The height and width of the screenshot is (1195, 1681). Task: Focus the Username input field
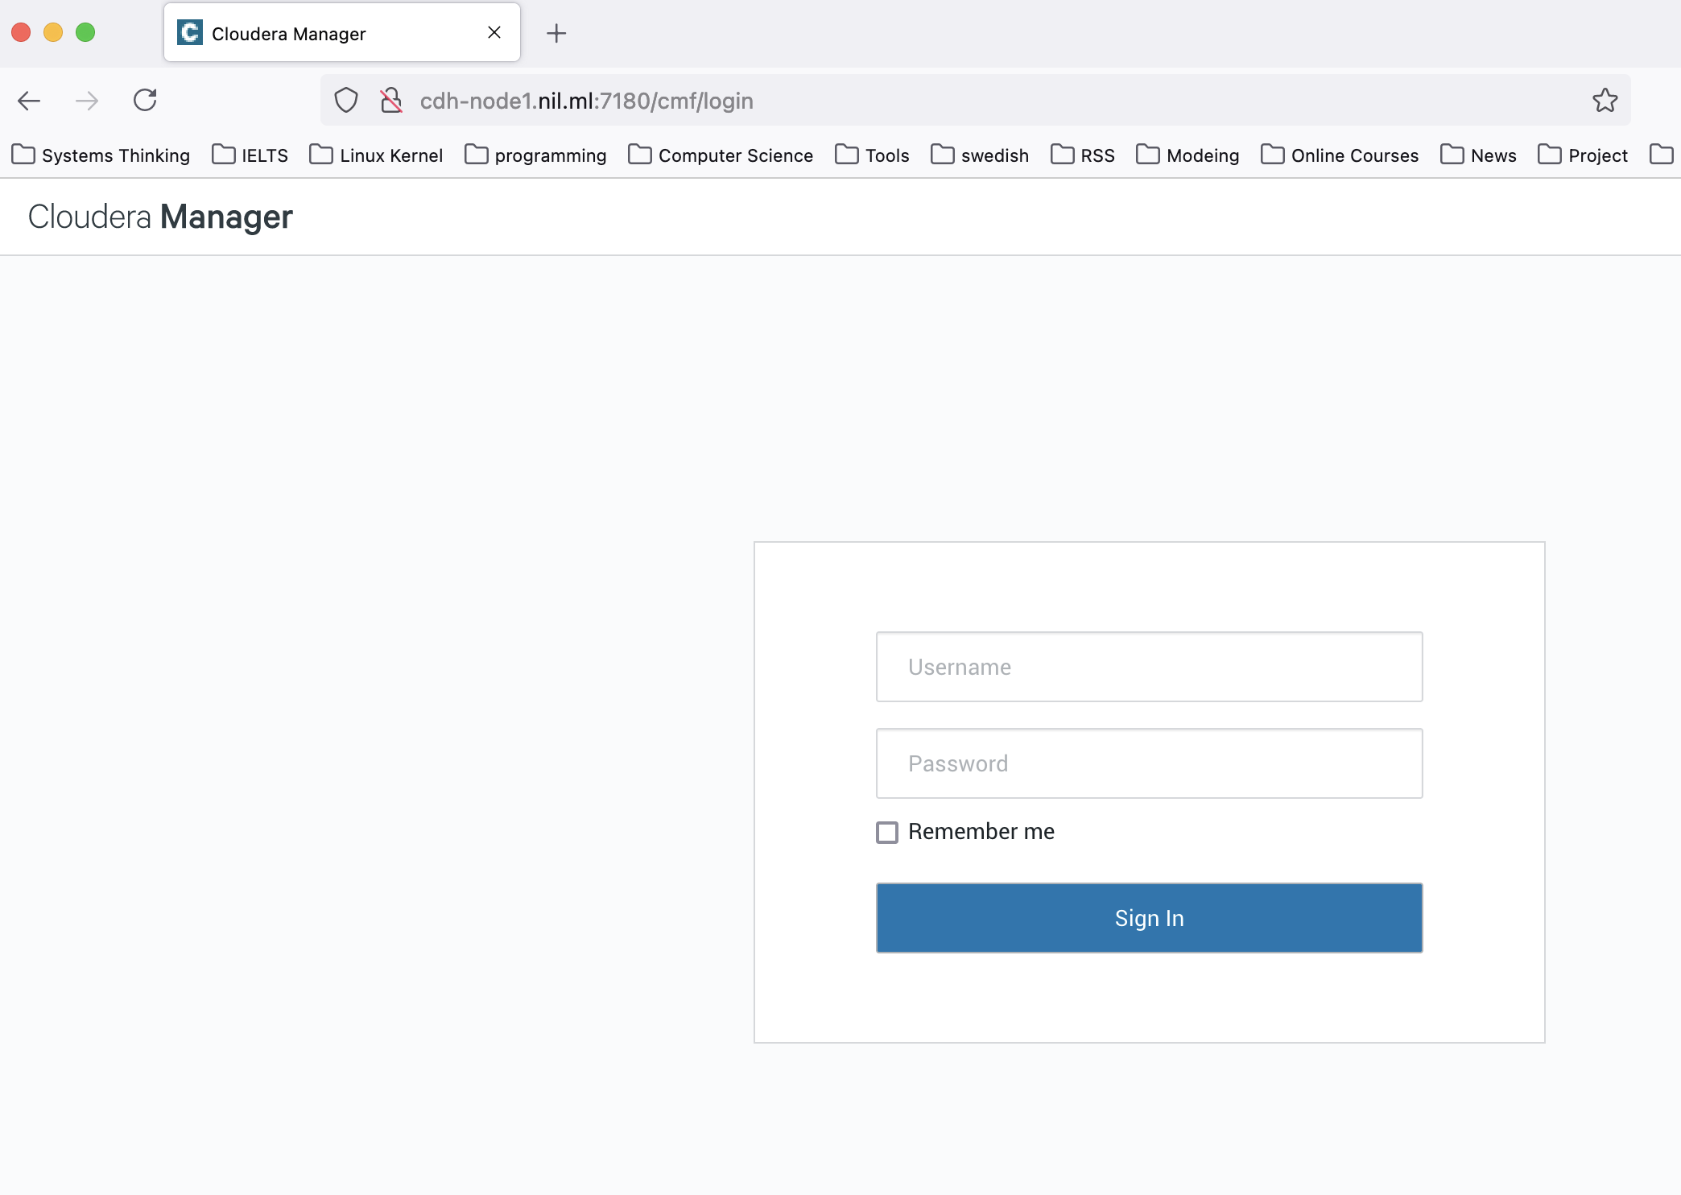point(1149,667)
